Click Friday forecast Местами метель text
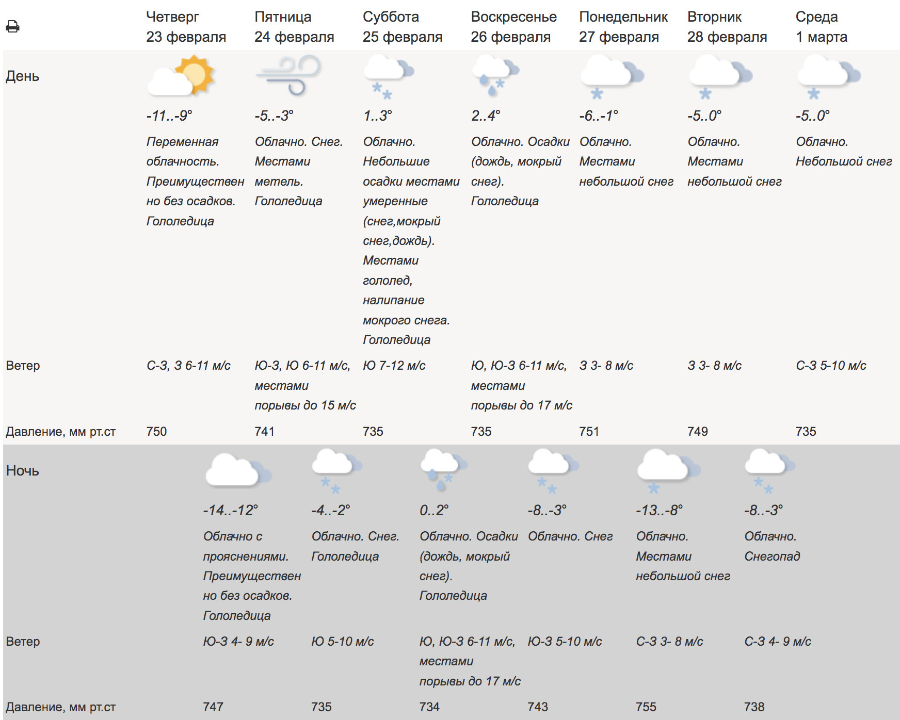The image size is (900, 720). 282,171
